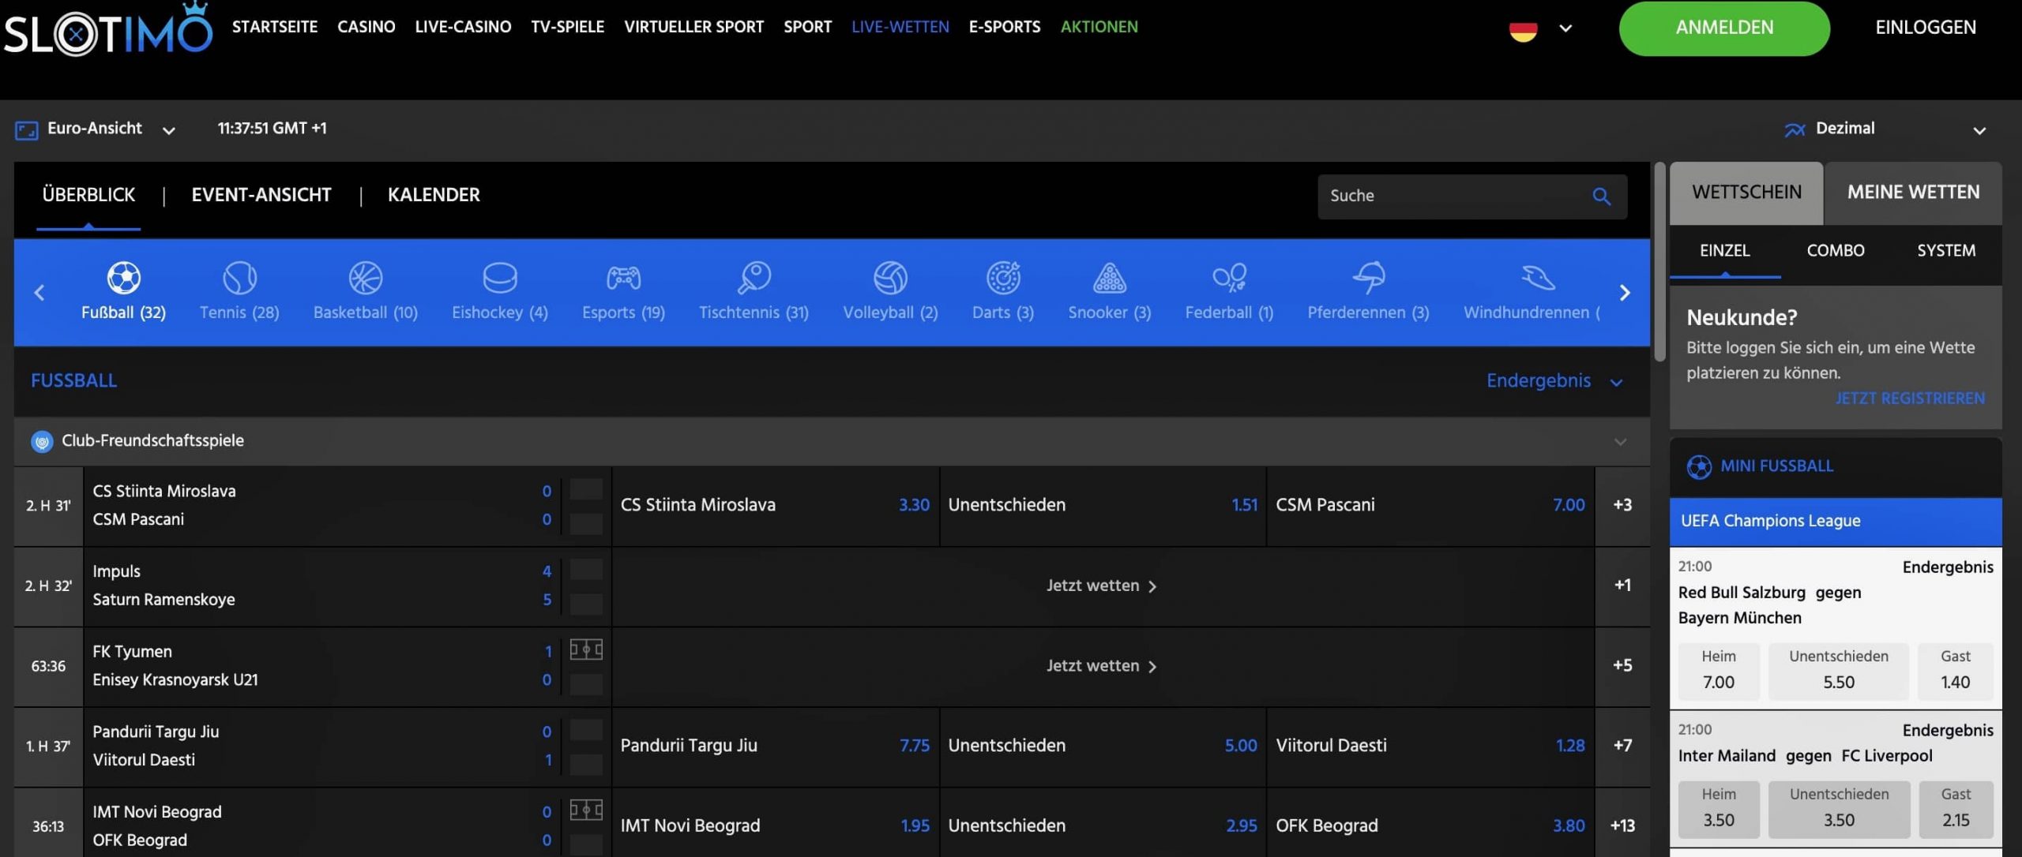Pick Unentschieden 5.50 for Salzburg vs Bayern
Screen dimensions: 2022x857
1839,672
